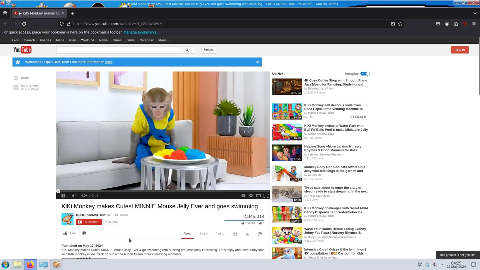Screen dimensions: 480x270
Task: Open the statistics bar chart icon
Action: point(247,234)
